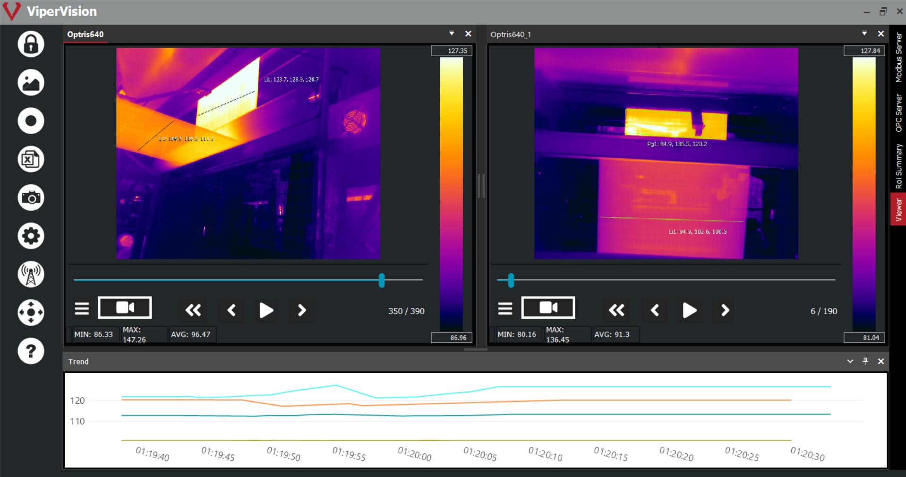Click the record circle icon in sidebar

tap(31, 121)
